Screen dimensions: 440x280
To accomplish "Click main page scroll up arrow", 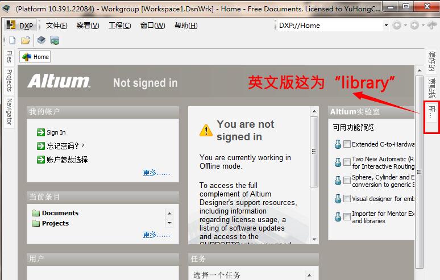I will (420, 70).
